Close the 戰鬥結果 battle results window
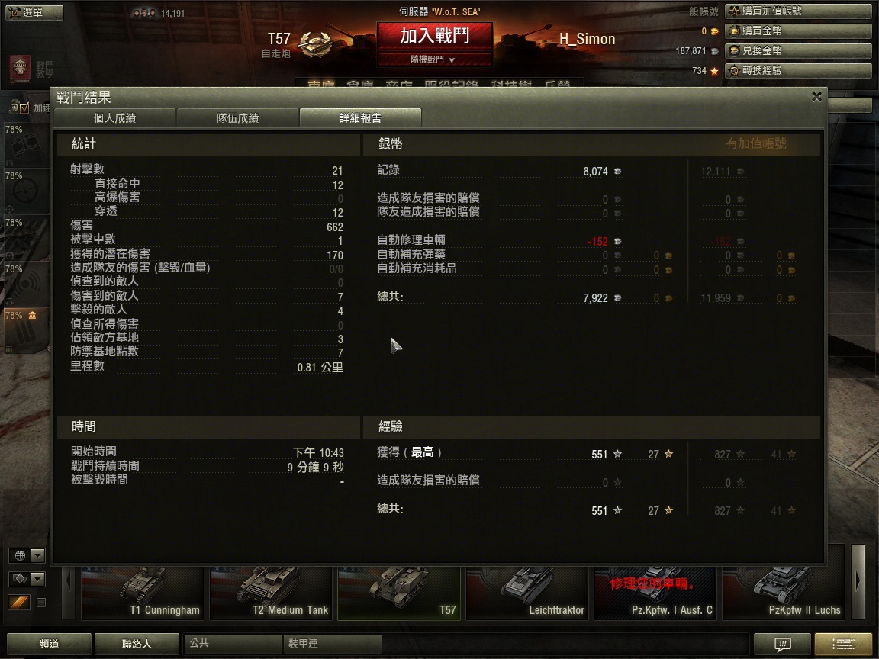The height and width of the screenshot is (659, 879). click(x=816, y=97)
